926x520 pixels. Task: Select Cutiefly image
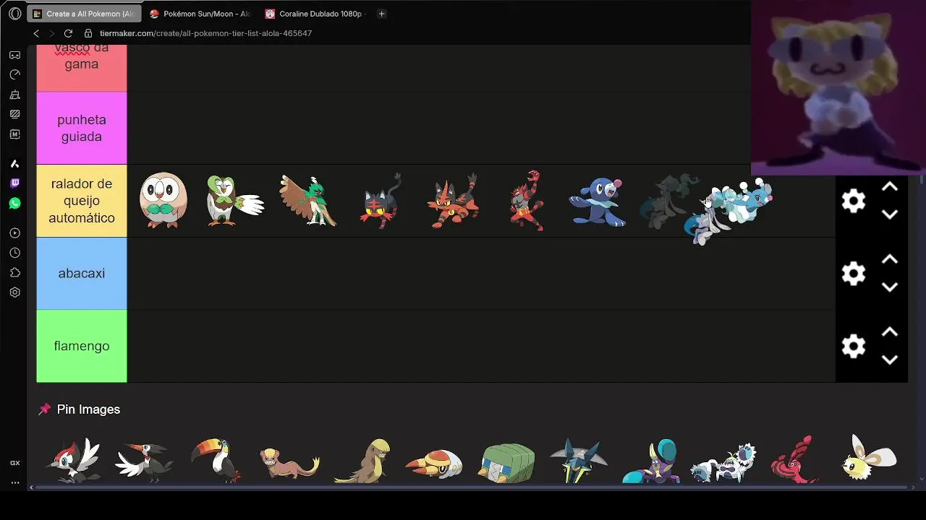tap(870, 458)
